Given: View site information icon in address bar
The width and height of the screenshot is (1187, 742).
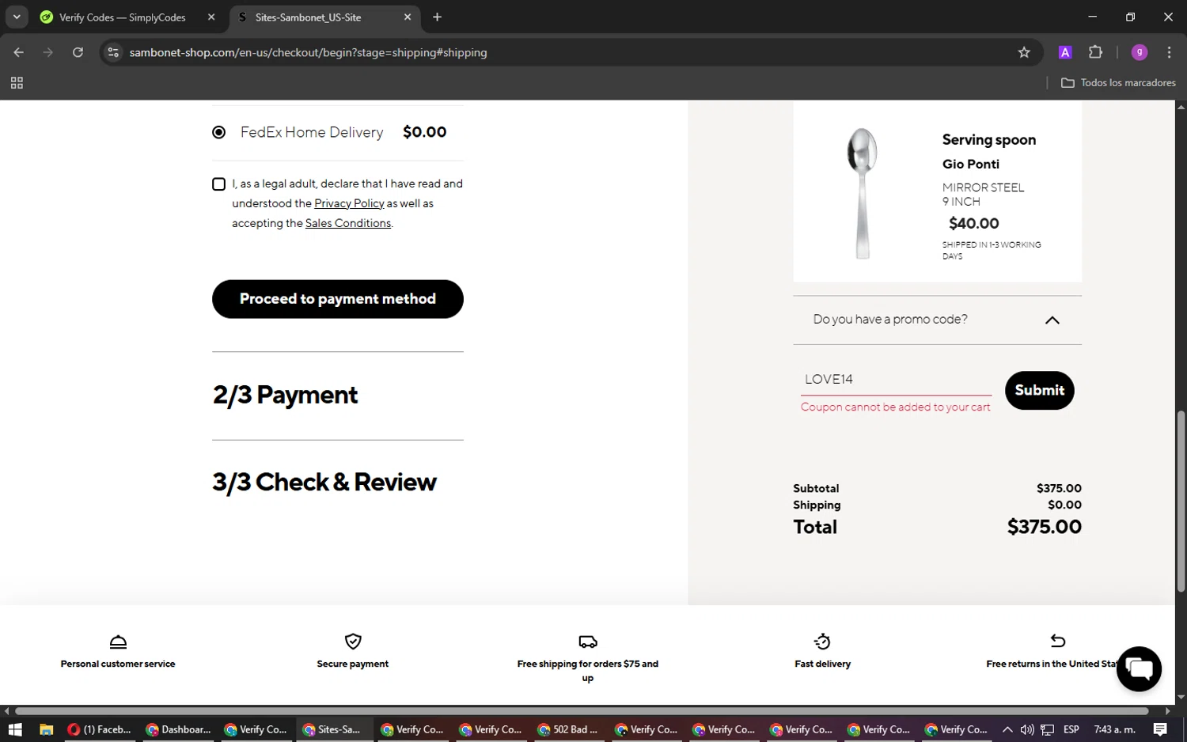Looking at the screenshot, I should tap(113, 52).
